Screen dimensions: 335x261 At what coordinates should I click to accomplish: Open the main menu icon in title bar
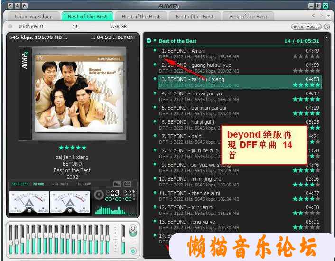pos(10,5)
